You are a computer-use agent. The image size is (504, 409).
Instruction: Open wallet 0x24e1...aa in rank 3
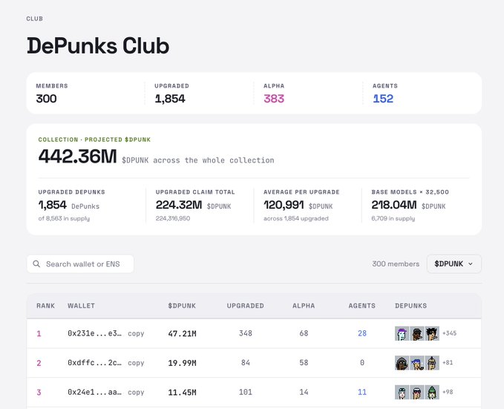tap(94, 393)
